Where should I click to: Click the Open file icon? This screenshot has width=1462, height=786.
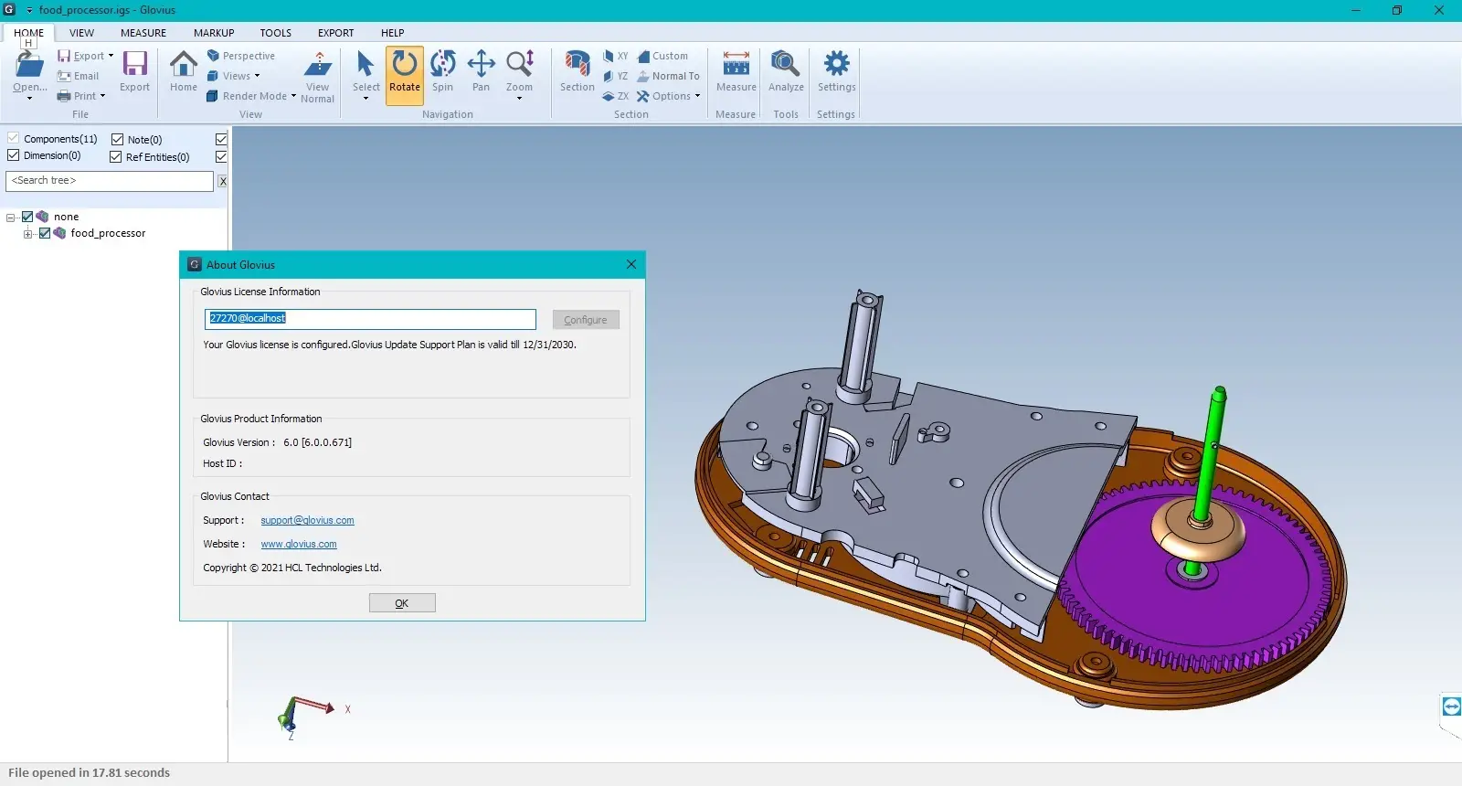tap(29, 66)
